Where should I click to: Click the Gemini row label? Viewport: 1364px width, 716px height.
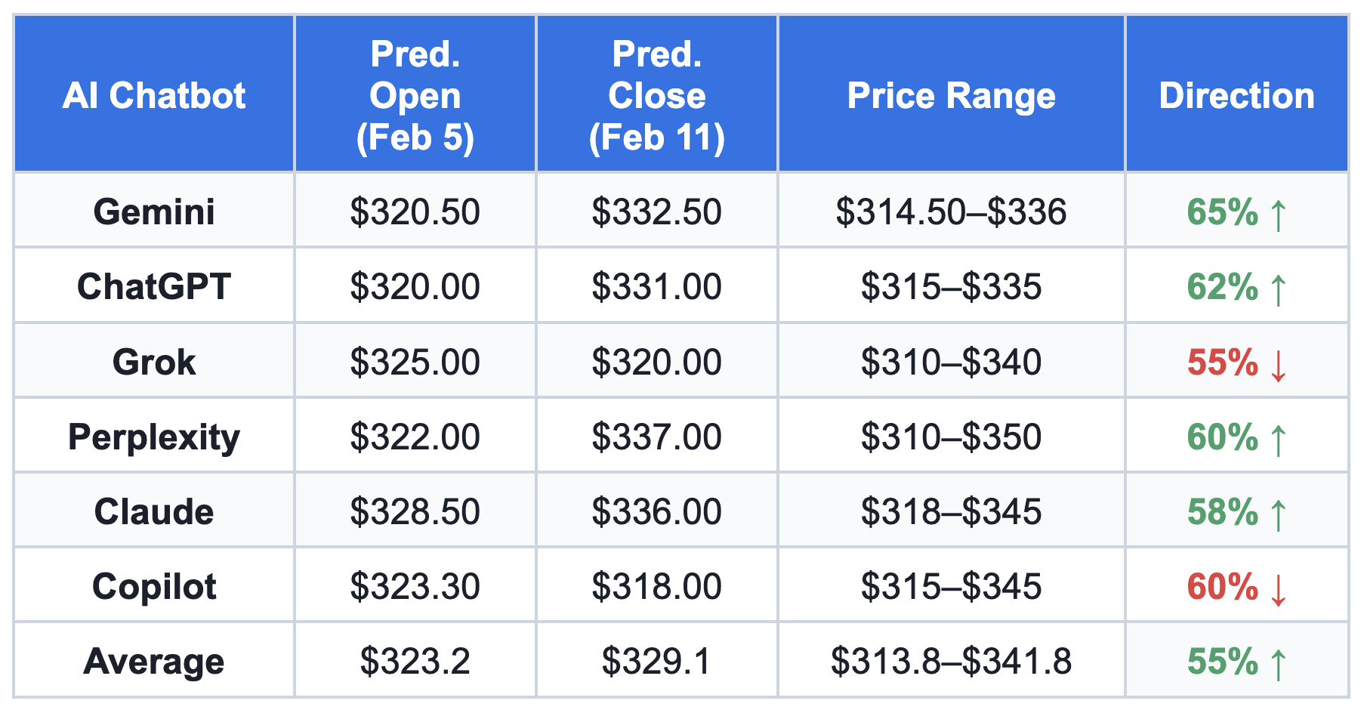click(154, 211)
